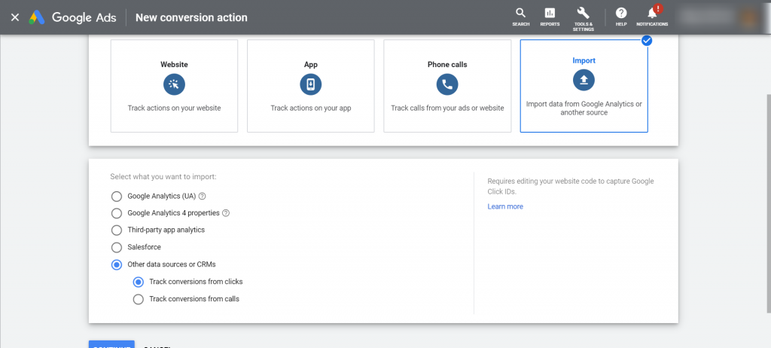The image size is (771, 348).
Task: Click the Help question mark icon
Action: (x=621, y=13)
